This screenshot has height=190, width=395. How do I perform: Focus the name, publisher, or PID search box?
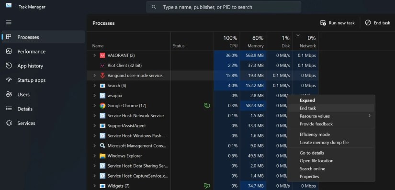pyautogui.click(x=224, y=7)
